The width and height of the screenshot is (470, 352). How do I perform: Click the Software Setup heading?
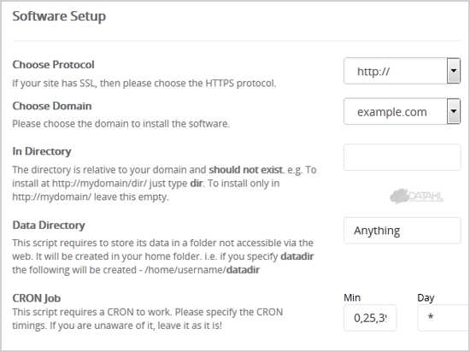(x=59, y=16)
